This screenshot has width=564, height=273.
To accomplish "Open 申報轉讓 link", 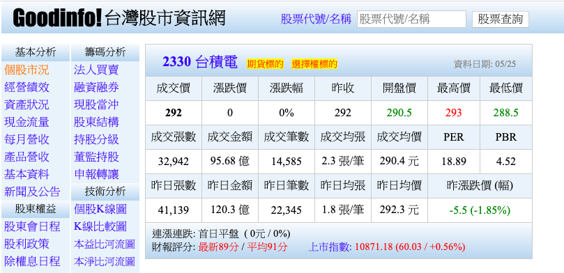I will tap(96, 175).
